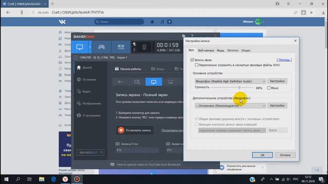The image size is (328, 184).
Task: Open Windows taskbar search
Action: point(18,179)
